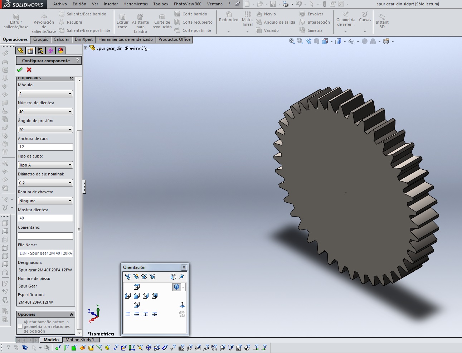The height and width of the screenshot is (353, 462).
Task: Select Back view cube in Orientación
Action: point(155,296)
